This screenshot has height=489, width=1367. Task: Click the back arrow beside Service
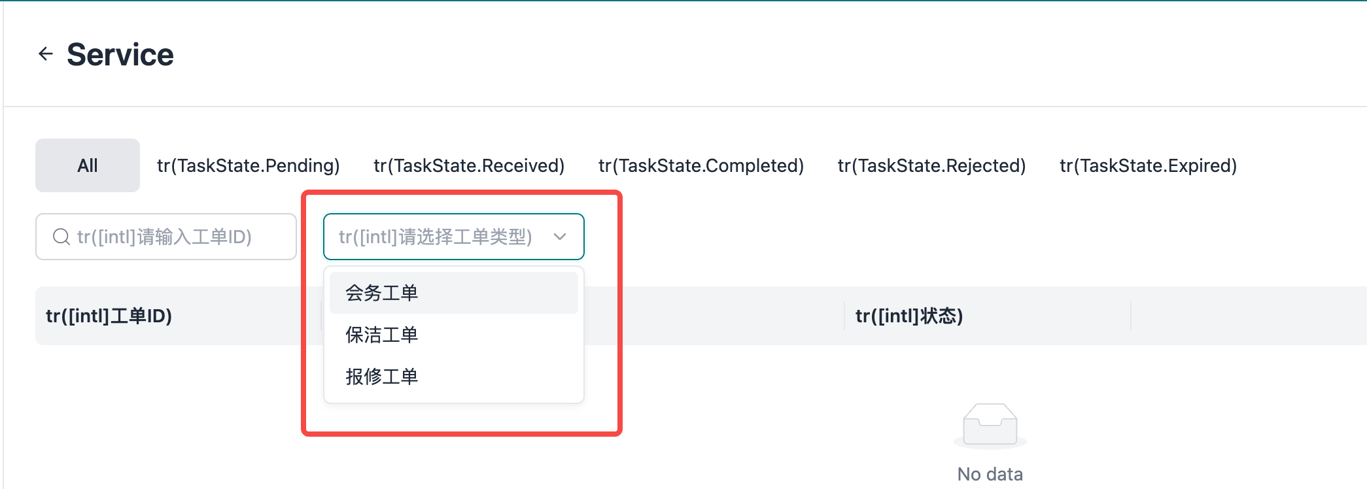[x=46, y=54]
